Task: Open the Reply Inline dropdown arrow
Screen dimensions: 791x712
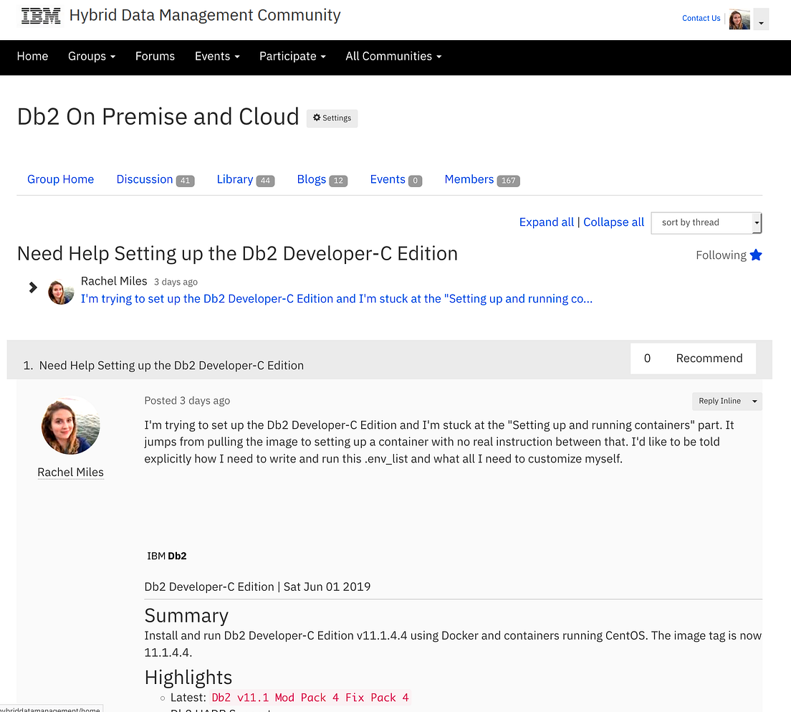Action: pos(754,402)
